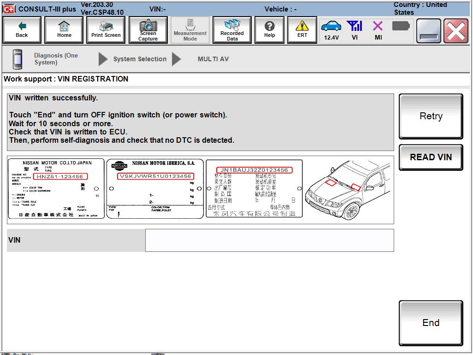This screenshot has width=473, height=355.
Task: Click 'Work support : VIN REGISTRATION' heading
Action: coord(66,79)
